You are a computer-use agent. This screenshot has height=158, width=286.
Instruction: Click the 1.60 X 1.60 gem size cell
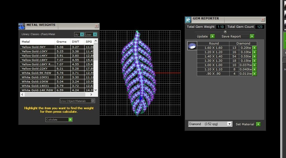[213, 48]
